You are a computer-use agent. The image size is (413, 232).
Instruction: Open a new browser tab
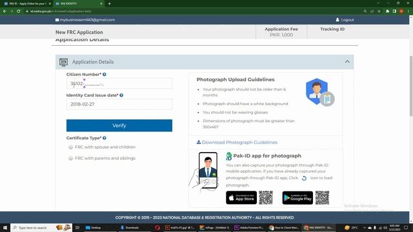pyautogui.click(x=109, y=4)
